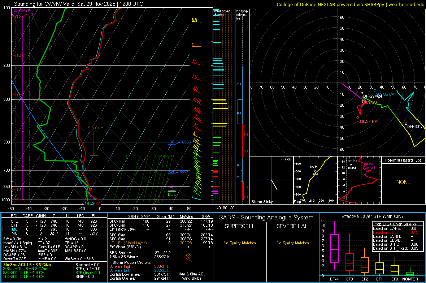The width and height of the screenshot is (426, 283).
Task: Click the 'SFC-6km' kinematics row
Action: pos(161,235)
